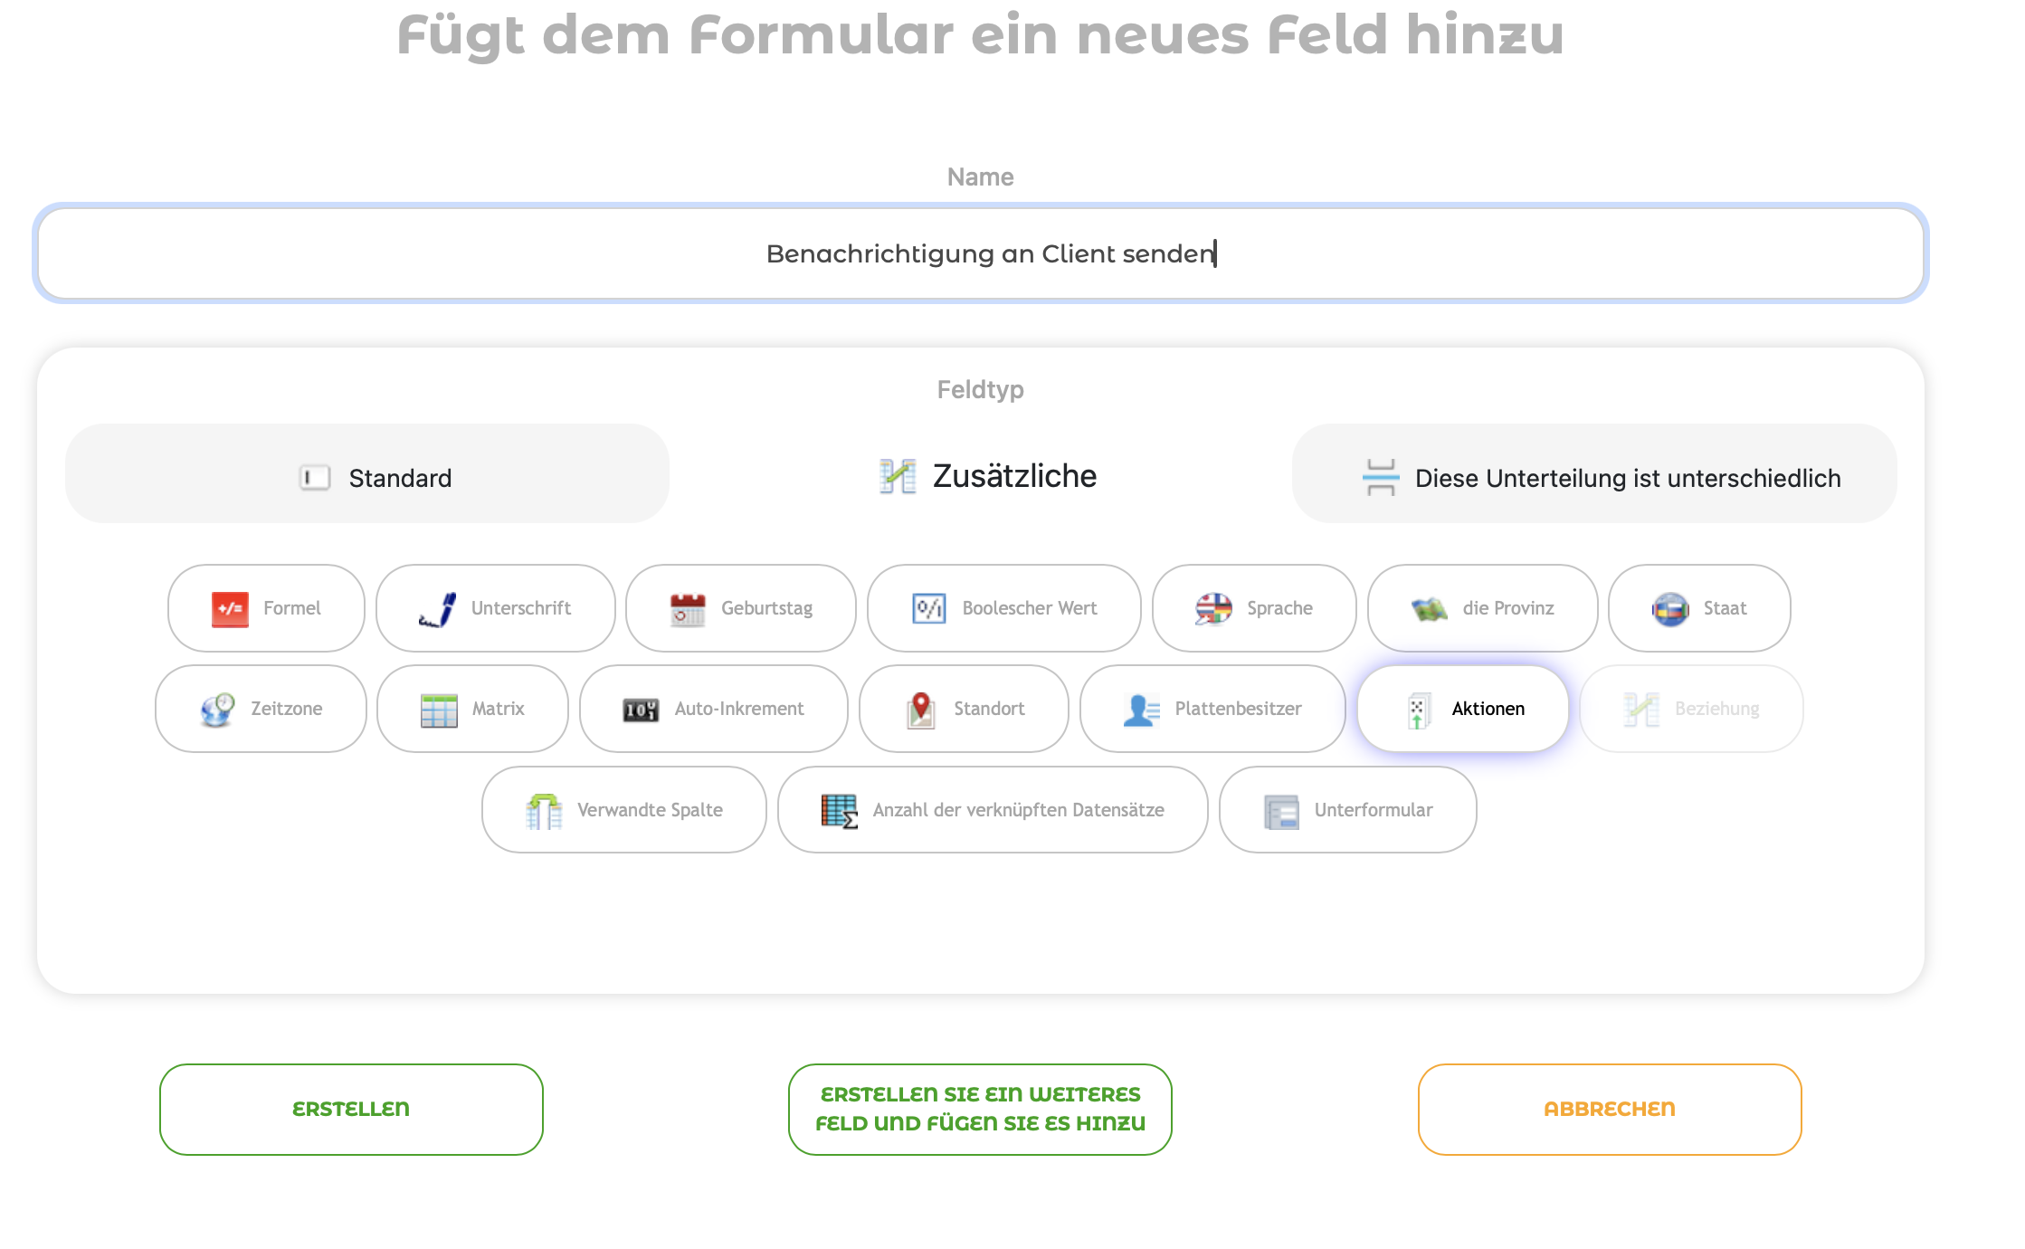Click the Verwandte Spalte icon
The image size is (2025, 1249).
544,811
